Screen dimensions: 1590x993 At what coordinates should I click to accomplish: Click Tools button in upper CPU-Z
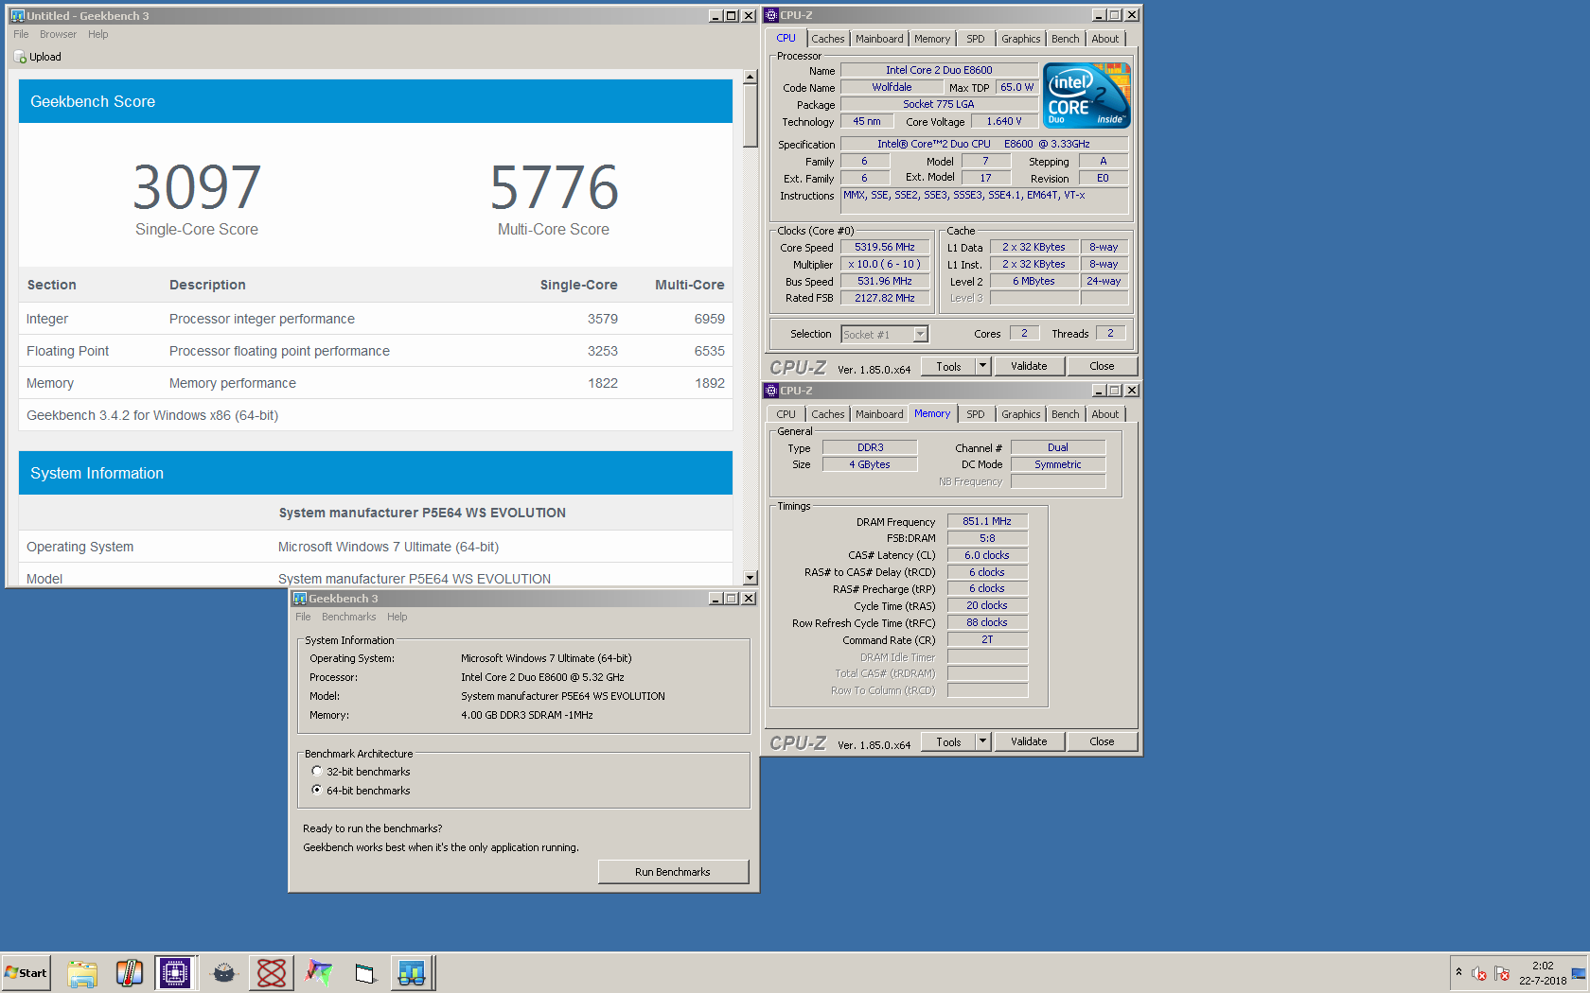(948, 366)
